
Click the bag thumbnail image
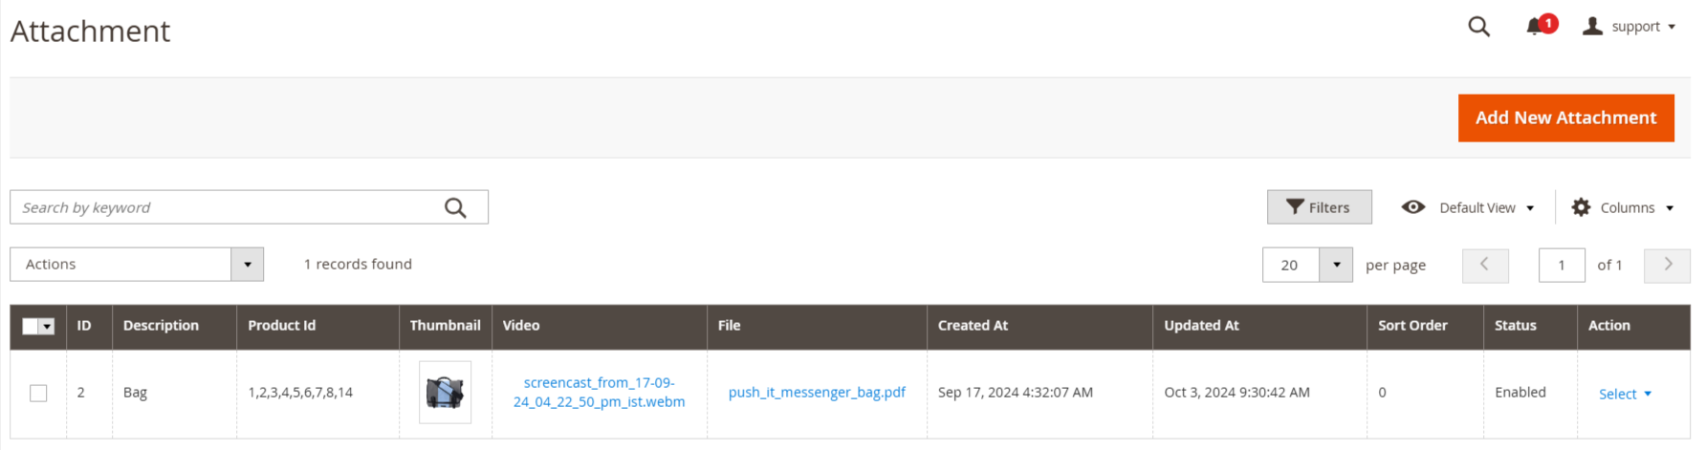[x=445, y=392]
